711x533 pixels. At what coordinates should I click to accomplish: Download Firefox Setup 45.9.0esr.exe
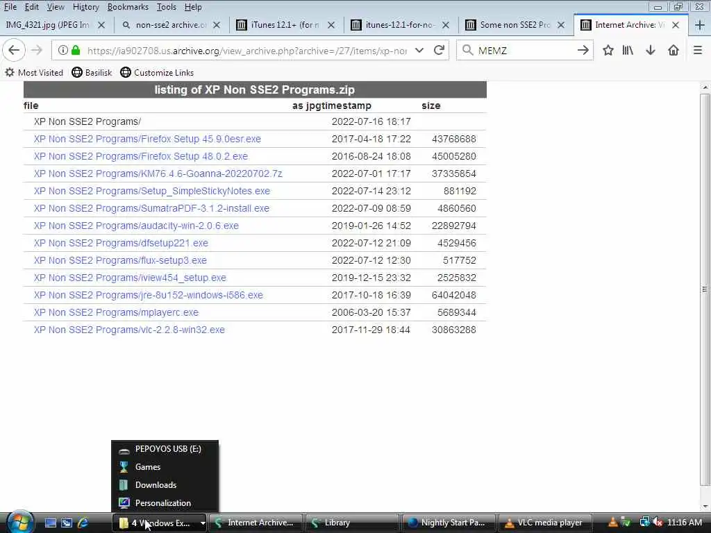(147, 139)
